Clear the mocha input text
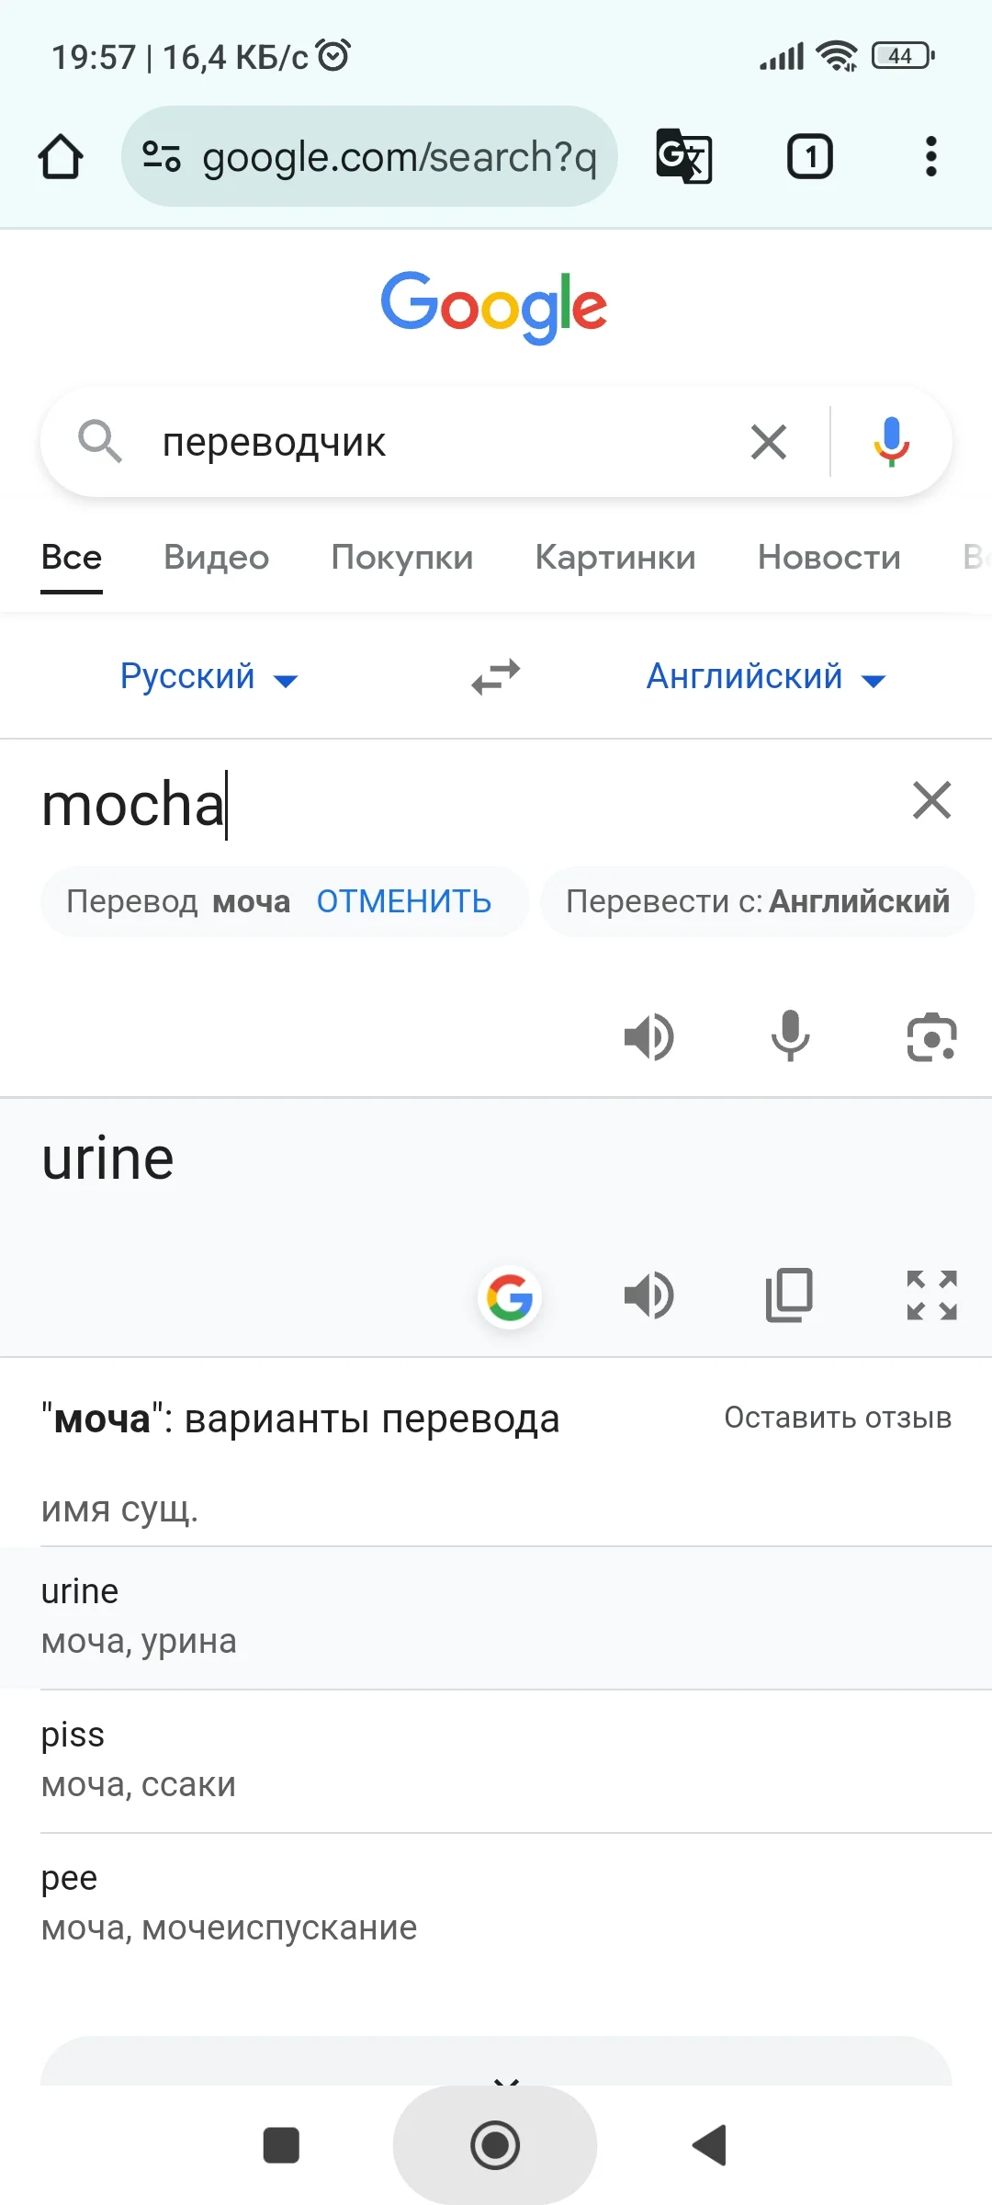Image resolution: width=992 pixels, height=2205 pixels. click(x=931, y=800)
